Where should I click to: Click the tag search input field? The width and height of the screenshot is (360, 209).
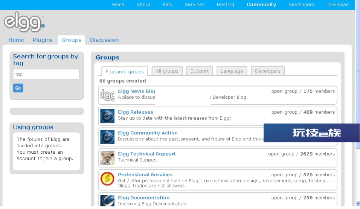(x=46, y=74)
